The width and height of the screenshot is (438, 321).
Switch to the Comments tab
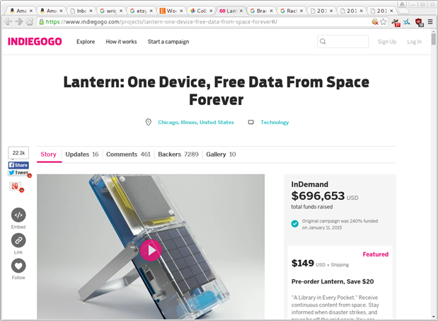[128, 154]
